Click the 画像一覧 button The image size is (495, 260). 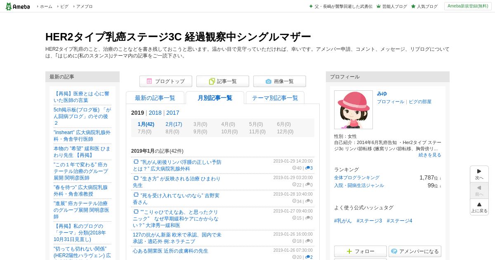[x=279, y=81]
